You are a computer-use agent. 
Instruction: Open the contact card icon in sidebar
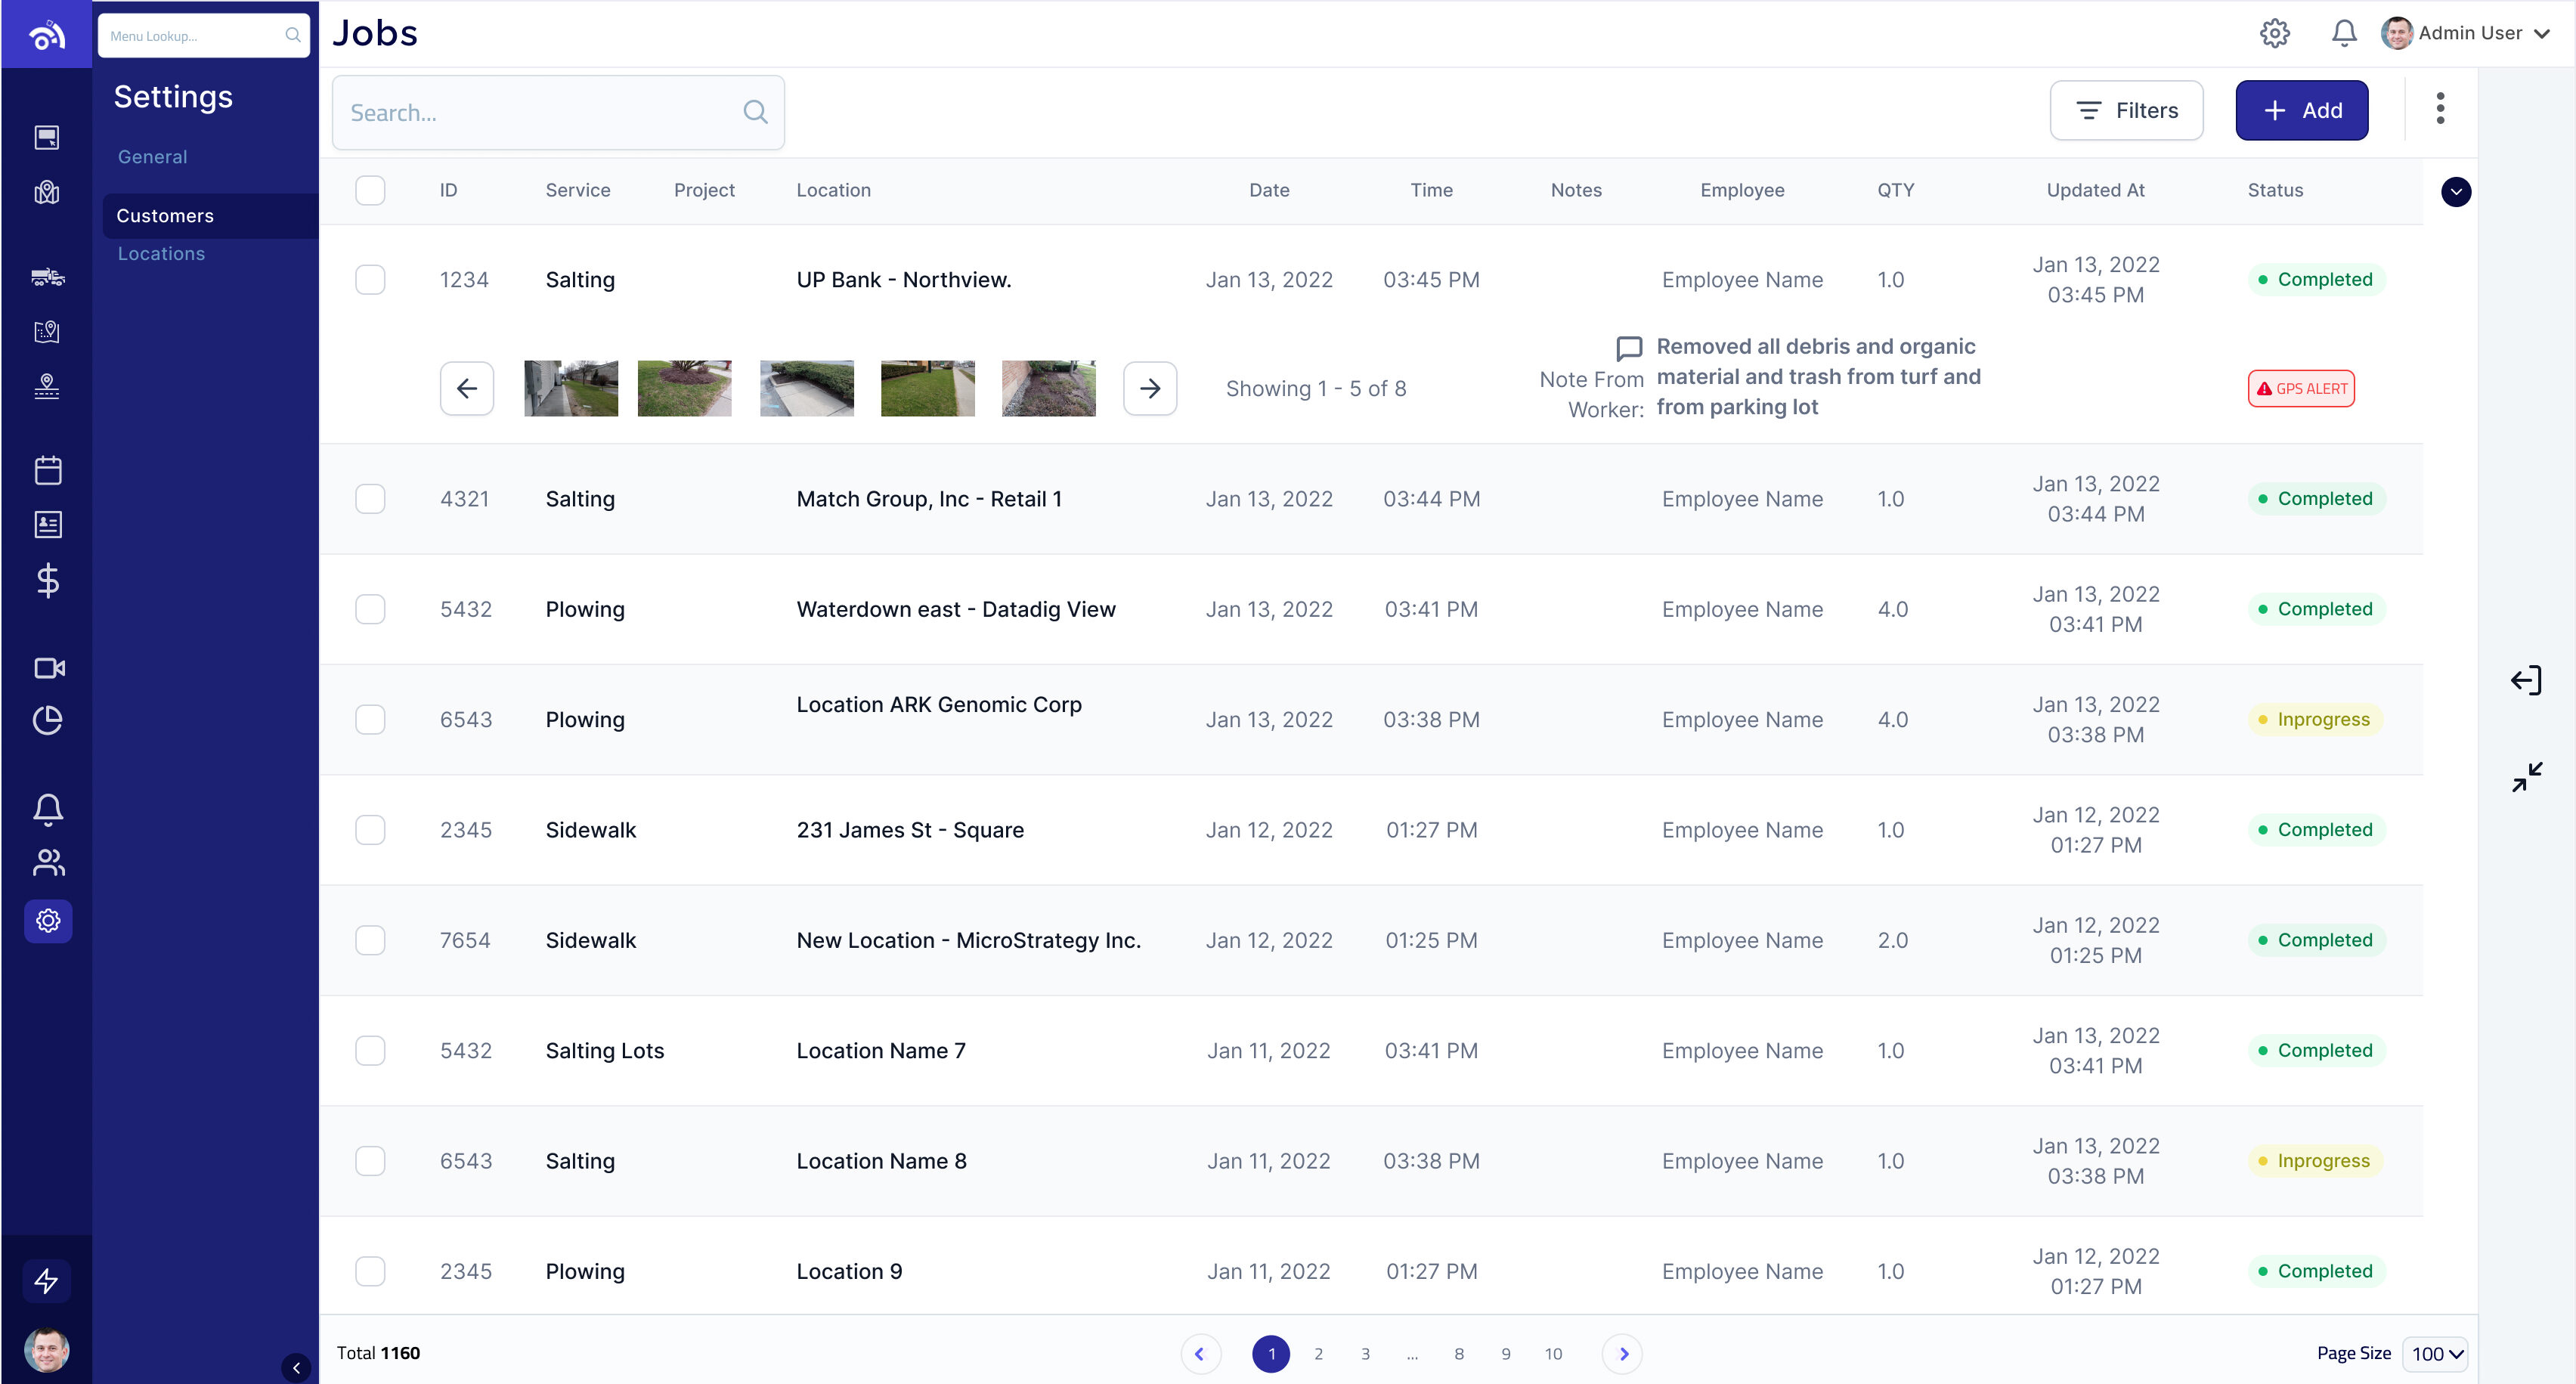pyautogui.click(x=48, y=524)
